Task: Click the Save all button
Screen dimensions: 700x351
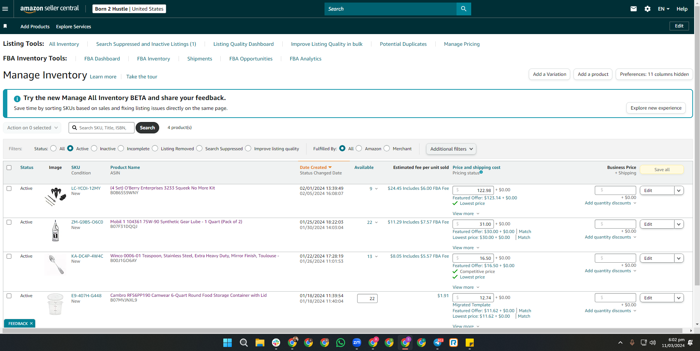Action: pos(662,169)
